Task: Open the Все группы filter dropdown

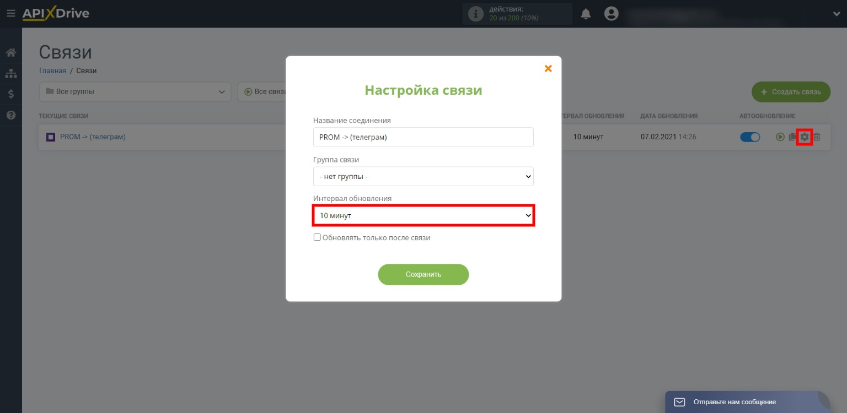Action: click(x=135, y=91)
